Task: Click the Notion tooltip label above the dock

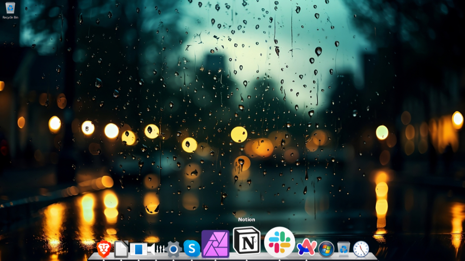Action: [x=247, y=219]
